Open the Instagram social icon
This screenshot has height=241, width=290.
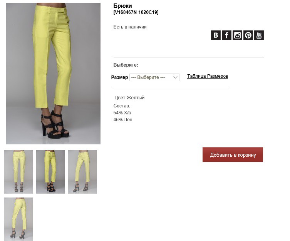237,35
